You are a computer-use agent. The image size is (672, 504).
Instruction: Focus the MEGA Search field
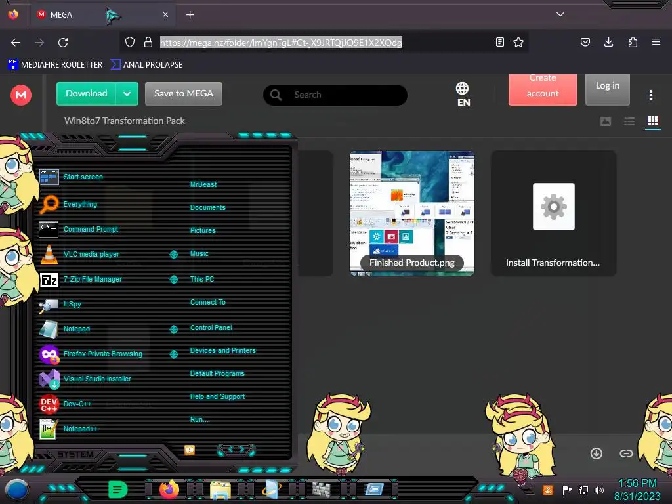click(335, 94)
